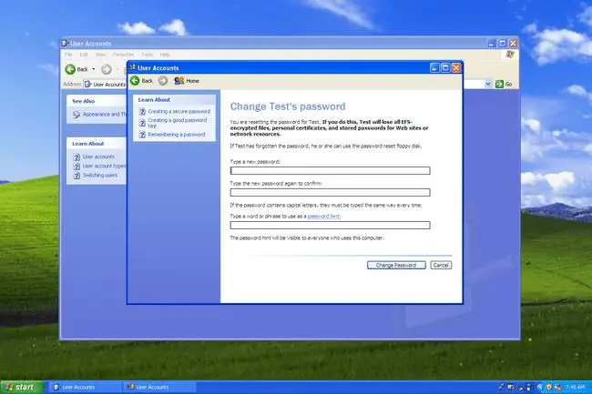Click the help icon beside User account types
The image size is (592, 394).
[77, 167]
